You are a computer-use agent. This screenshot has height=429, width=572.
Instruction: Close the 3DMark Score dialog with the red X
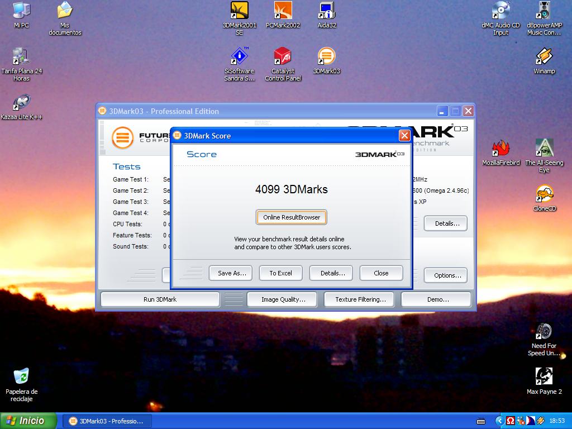click(404, 136)
